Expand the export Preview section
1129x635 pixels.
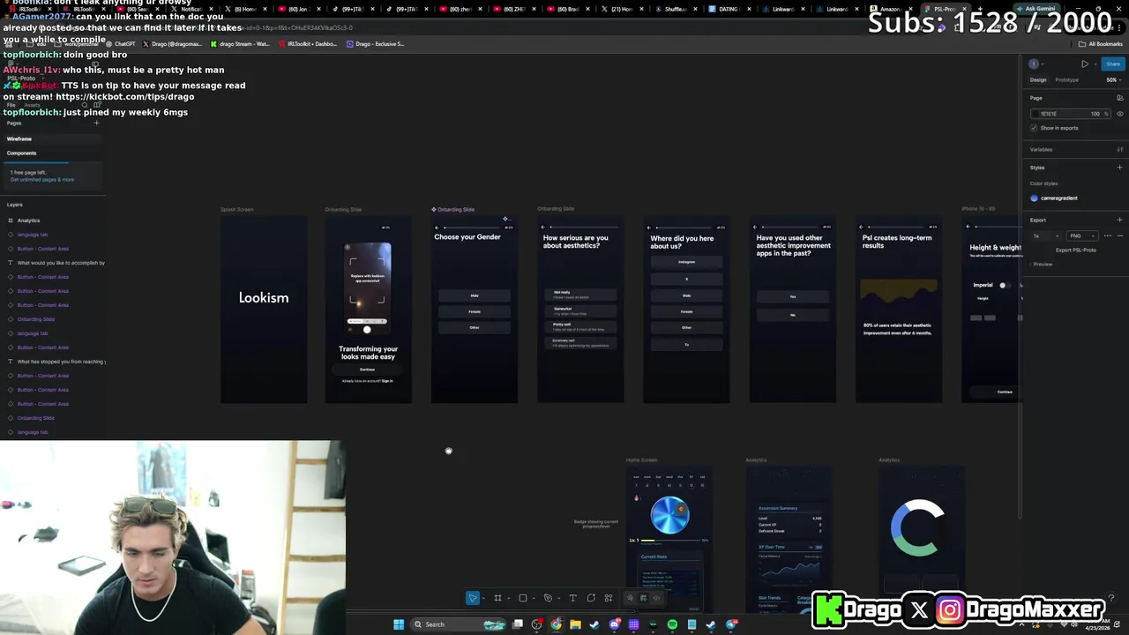tap(1041, 264)
